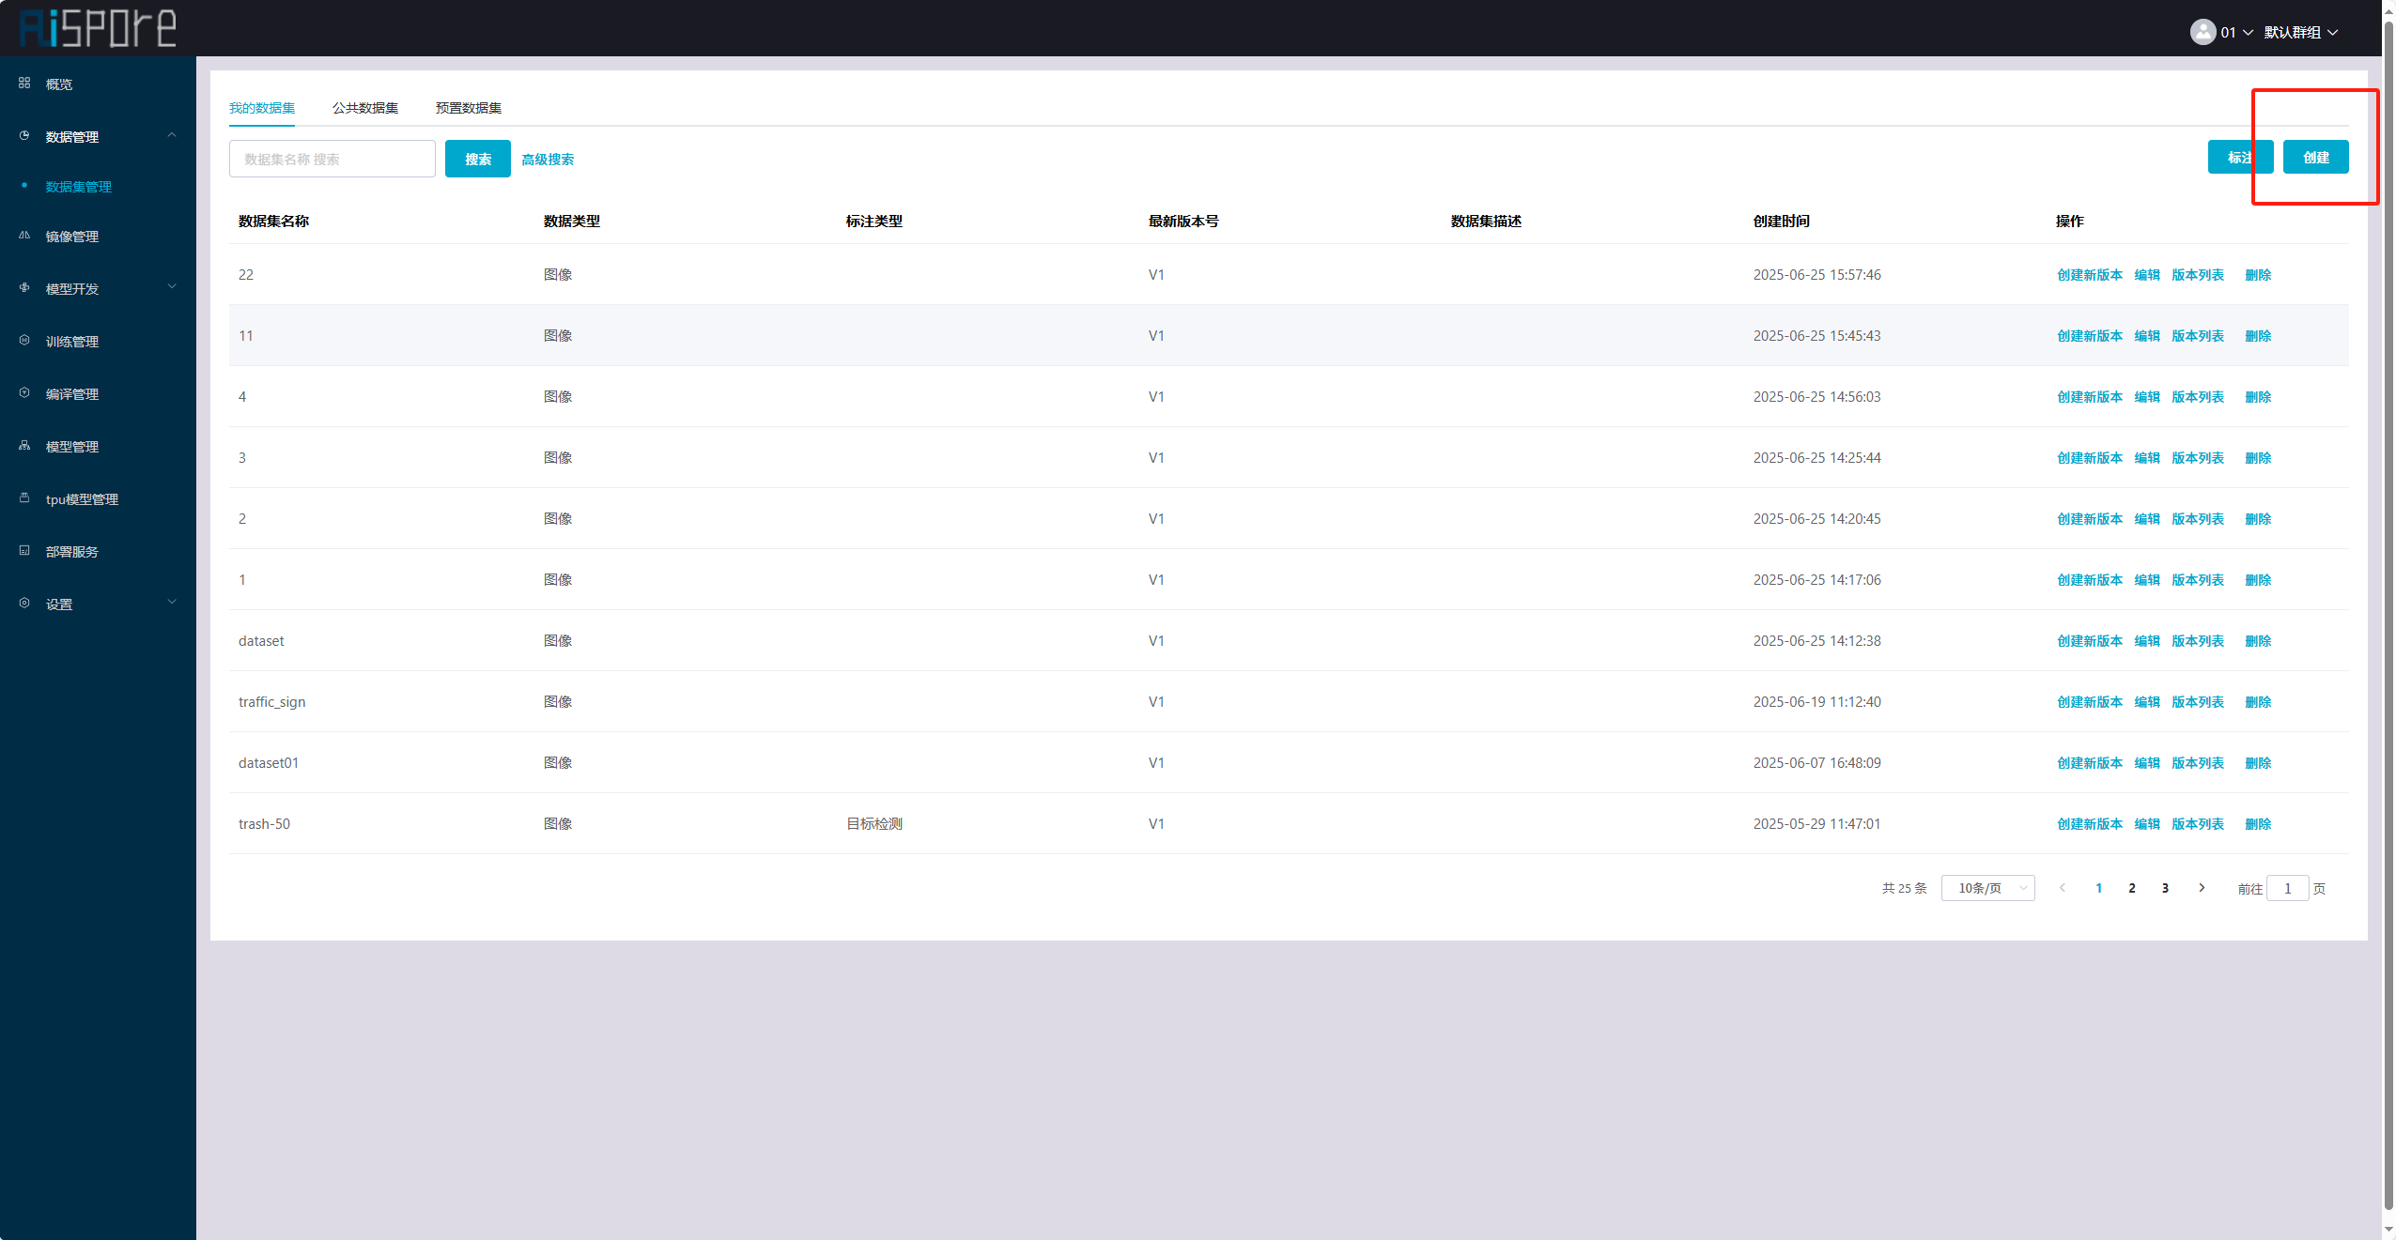Go to next page arrow in pagination
Screen dimensions: 2396x1240
[x=2201, y=888]
